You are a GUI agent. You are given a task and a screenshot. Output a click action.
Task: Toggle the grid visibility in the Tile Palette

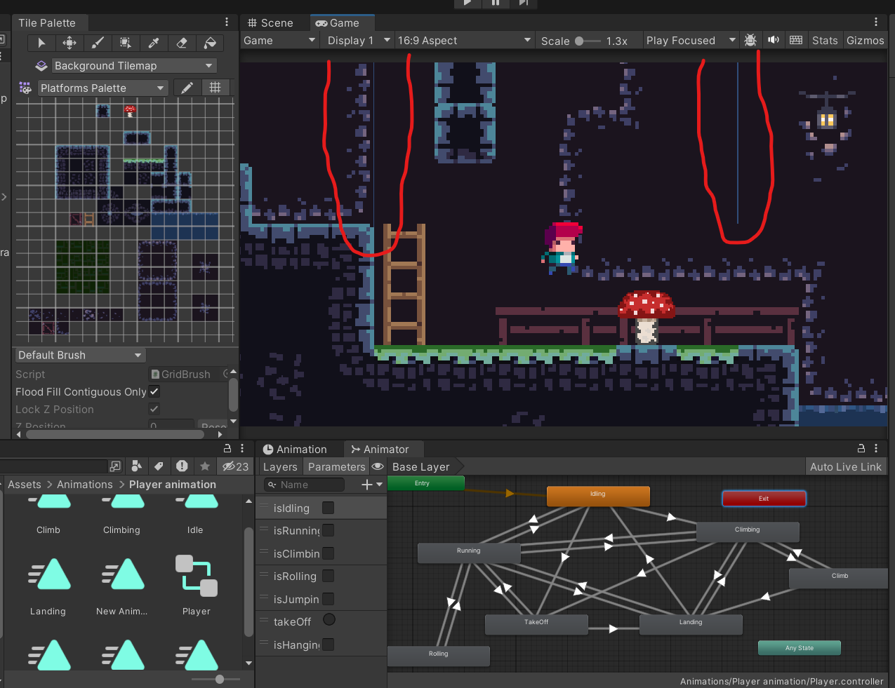pyautogui.click(x=216, y=88)
